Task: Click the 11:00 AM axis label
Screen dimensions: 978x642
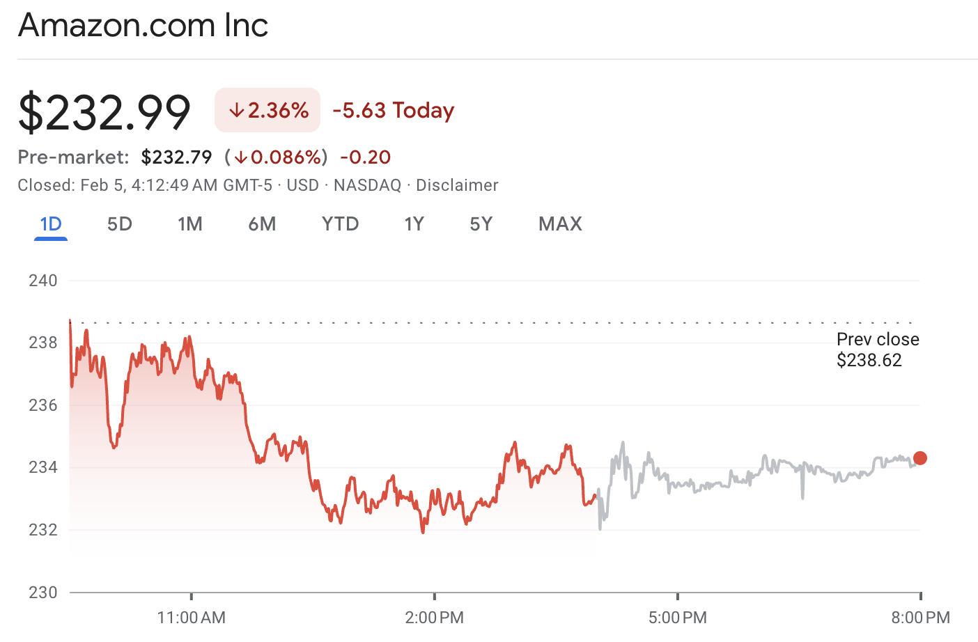Action: 192,617
